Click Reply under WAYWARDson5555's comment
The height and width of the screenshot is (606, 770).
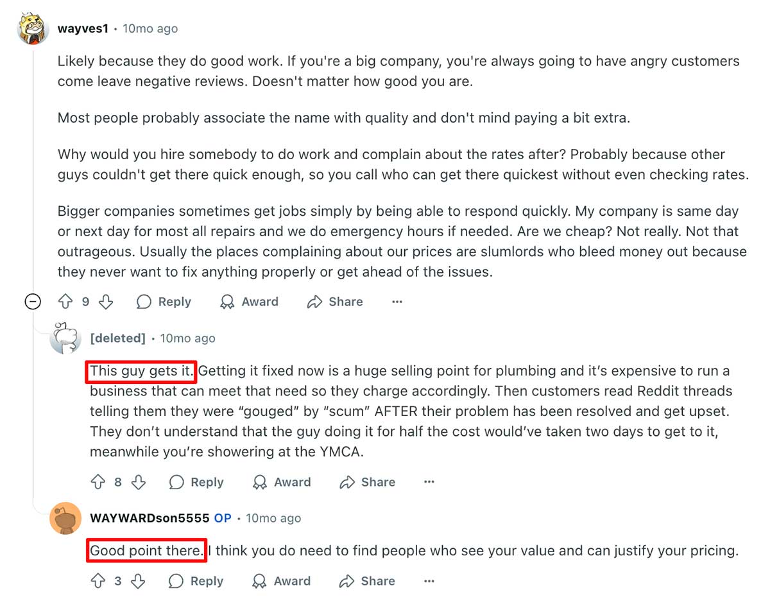pyautogui.click(x=196, y=581)
